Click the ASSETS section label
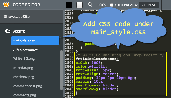The image size is (171, 98). coord(19,31)
